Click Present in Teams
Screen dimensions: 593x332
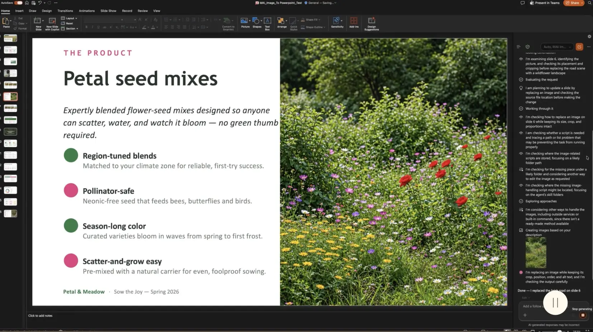pos(545,3)
